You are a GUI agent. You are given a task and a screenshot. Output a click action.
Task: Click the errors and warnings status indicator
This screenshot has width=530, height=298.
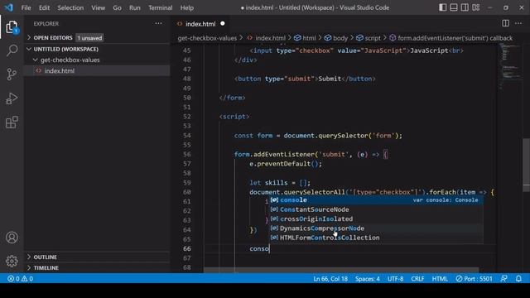coord(20,279)
